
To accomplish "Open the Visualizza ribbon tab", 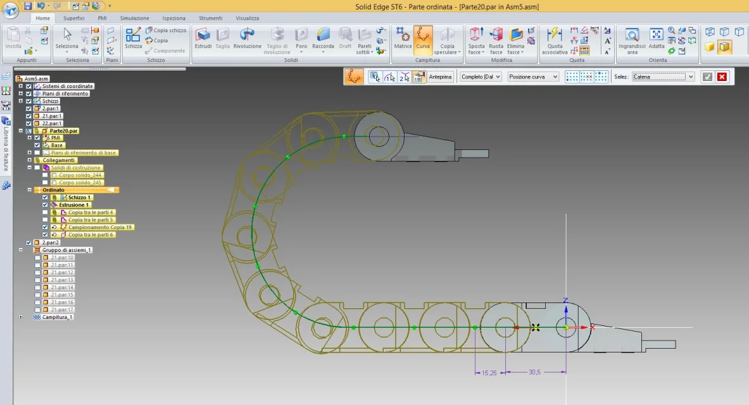I will [248, 18].
